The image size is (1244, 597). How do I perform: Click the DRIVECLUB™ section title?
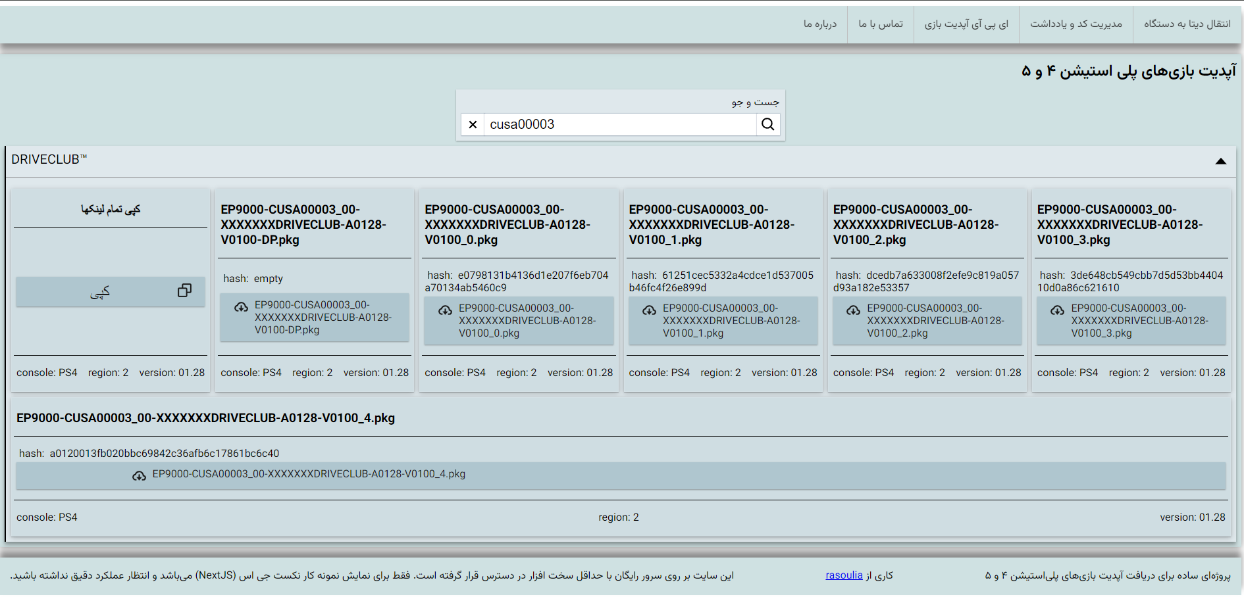tap(49, 159)
